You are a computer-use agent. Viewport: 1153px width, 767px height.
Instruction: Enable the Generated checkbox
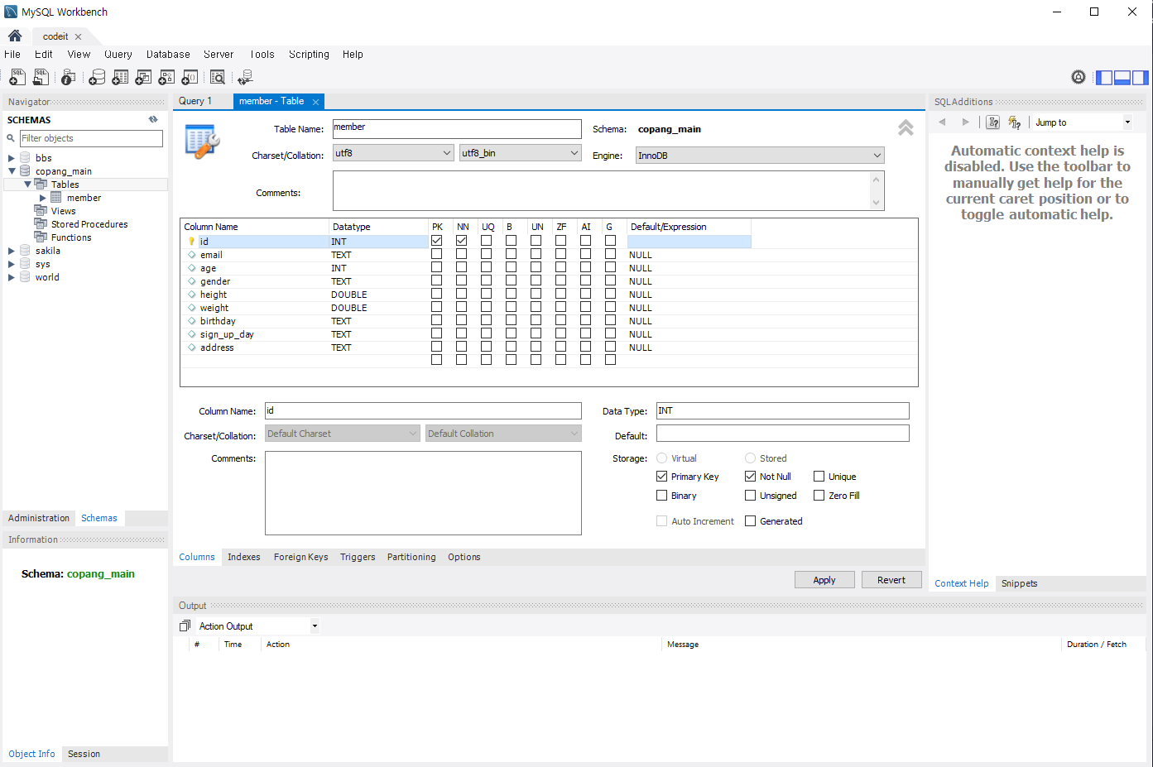point(750,521)
